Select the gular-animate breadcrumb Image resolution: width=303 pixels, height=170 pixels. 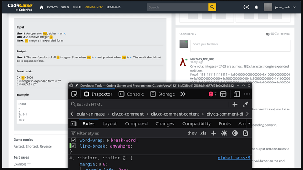pos(90,114)
